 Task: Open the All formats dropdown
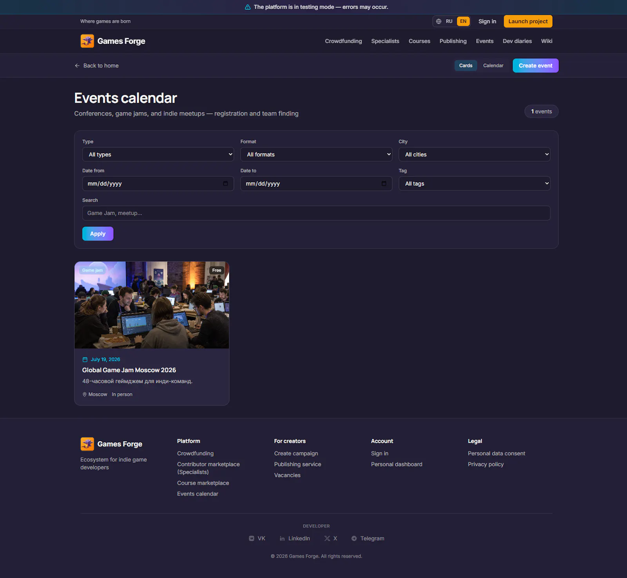(x=316, y=154)
